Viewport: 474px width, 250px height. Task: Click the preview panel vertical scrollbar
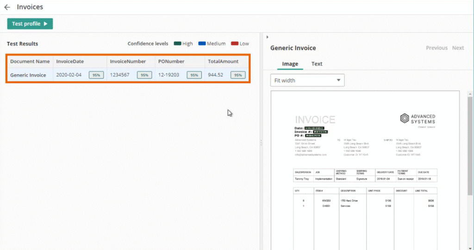click(470, 139)
